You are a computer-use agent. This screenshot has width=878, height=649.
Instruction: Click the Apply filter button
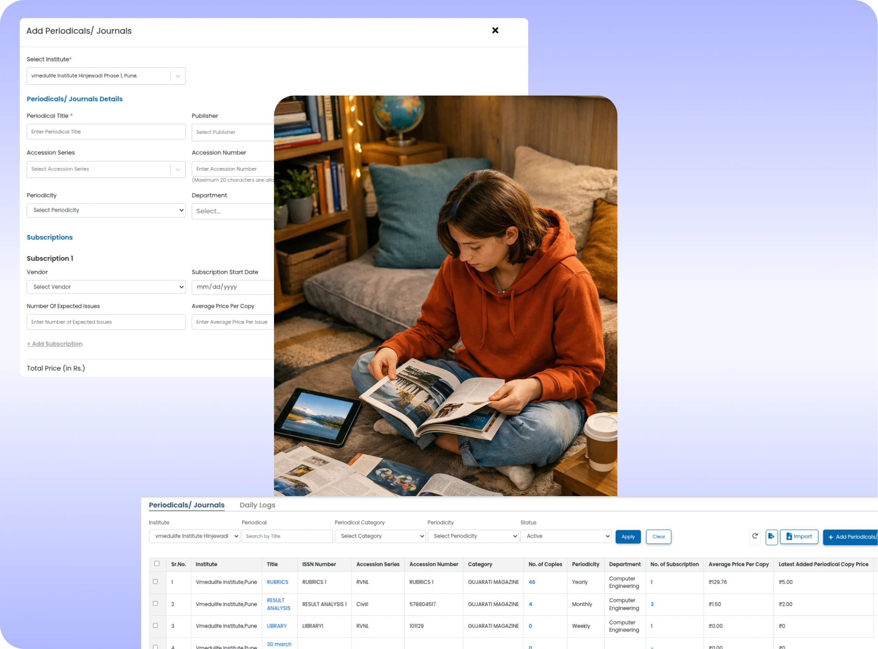tap(628, 537)
